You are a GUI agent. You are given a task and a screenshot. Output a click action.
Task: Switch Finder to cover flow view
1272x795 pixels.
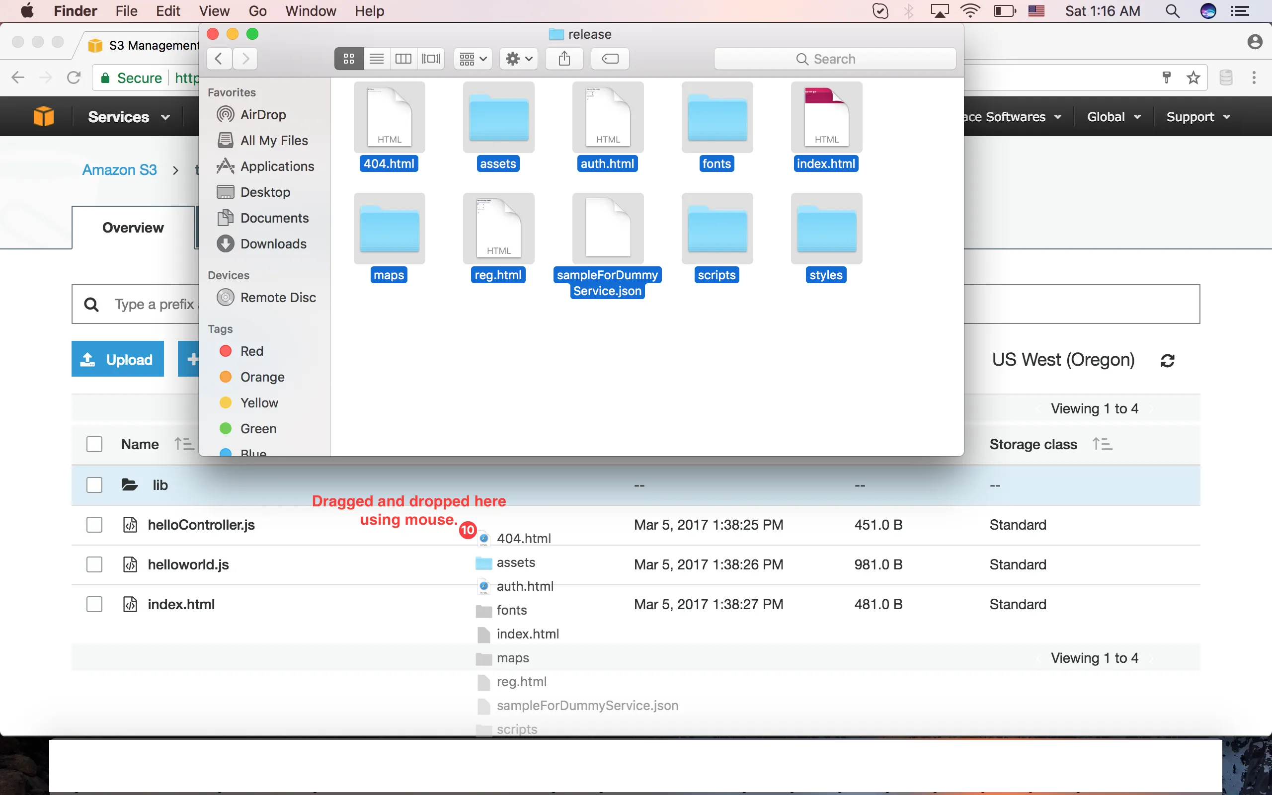[431, 58]
